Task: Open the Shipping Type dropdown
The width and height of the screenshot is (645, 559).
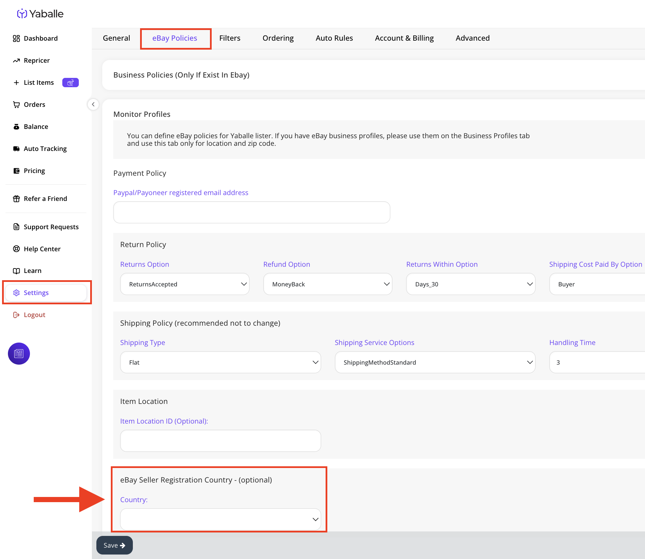Action: [x=221, y=362]
